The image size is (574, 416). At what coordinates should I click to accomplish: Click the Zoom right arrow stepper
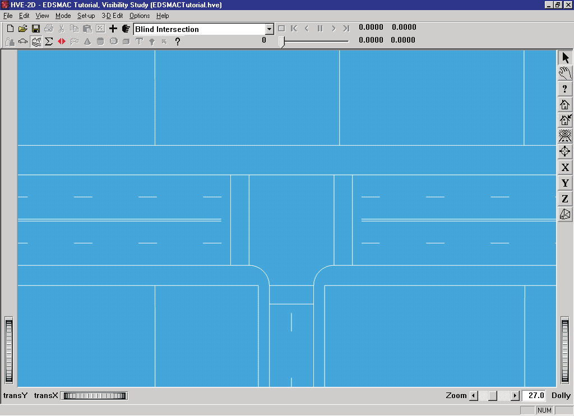tap(515, 395)
